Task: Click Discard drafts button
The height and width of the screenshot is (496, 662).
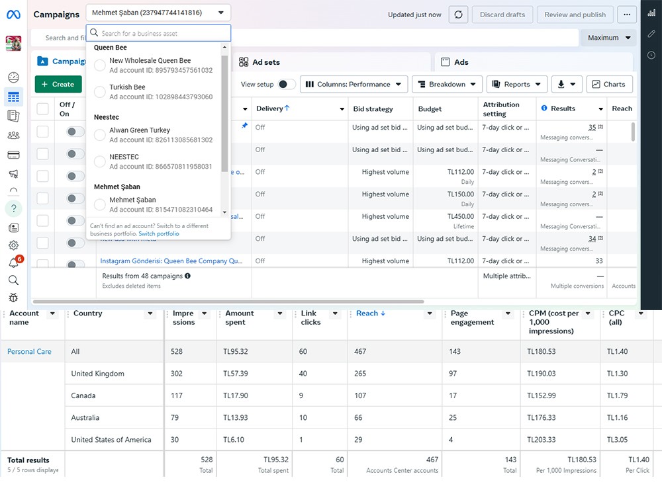Action: (x=502, y=15)
